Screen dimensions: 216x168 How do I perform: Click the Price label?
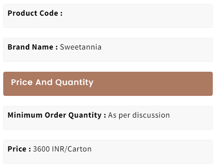pos(19,149)
